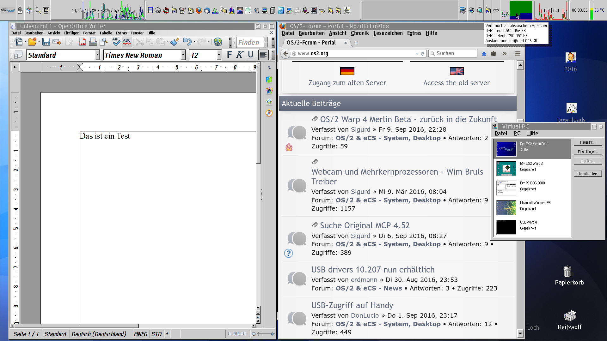This screenshot has width=607, height=341.
Task: Expand the Times New Roman font dropdown
Action: (x=183, y=55)
